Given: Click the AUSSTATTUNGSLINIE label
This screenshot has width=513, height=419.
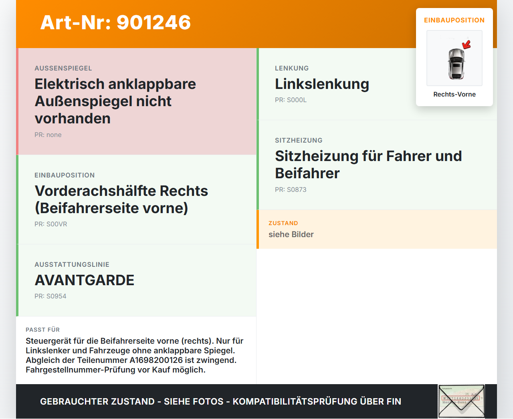Looking at the screenshot, I should tap(72, 264).
